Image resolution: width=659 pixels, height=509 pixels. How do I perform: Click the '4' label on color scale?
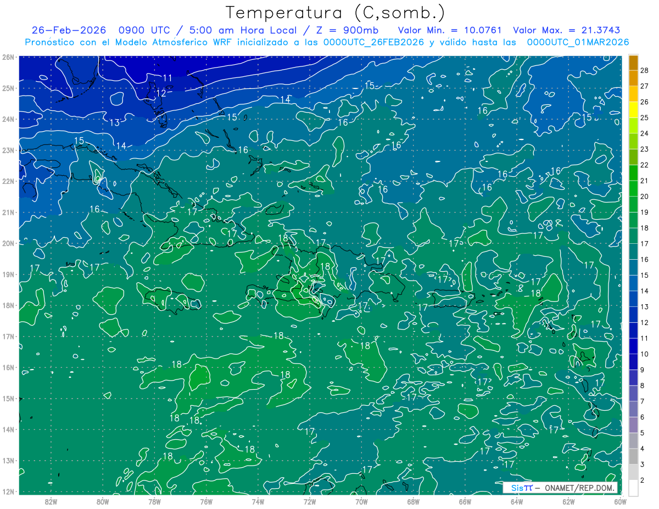tap(642, 449)
